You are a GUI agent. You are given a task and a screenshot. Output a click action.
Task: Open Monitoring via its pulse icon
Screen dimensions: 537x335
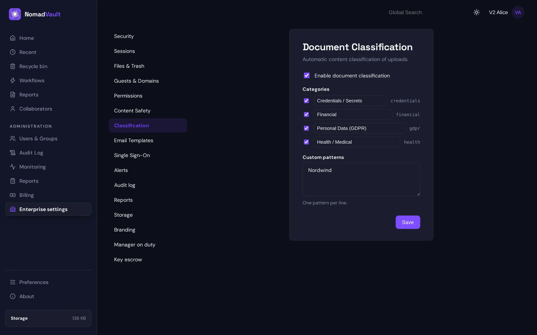pos(13,167)
